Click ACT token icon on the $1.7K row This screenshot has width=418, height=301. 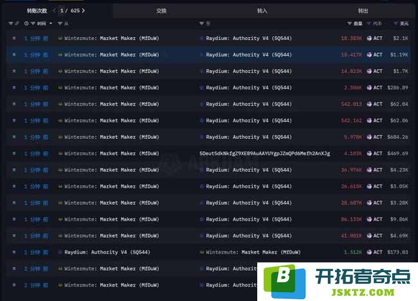pos(369,71)
